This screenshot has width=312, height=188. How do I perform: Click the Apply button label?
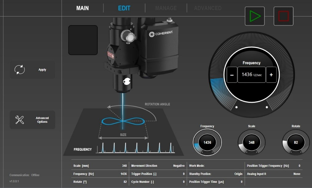(x=42, y=70)
